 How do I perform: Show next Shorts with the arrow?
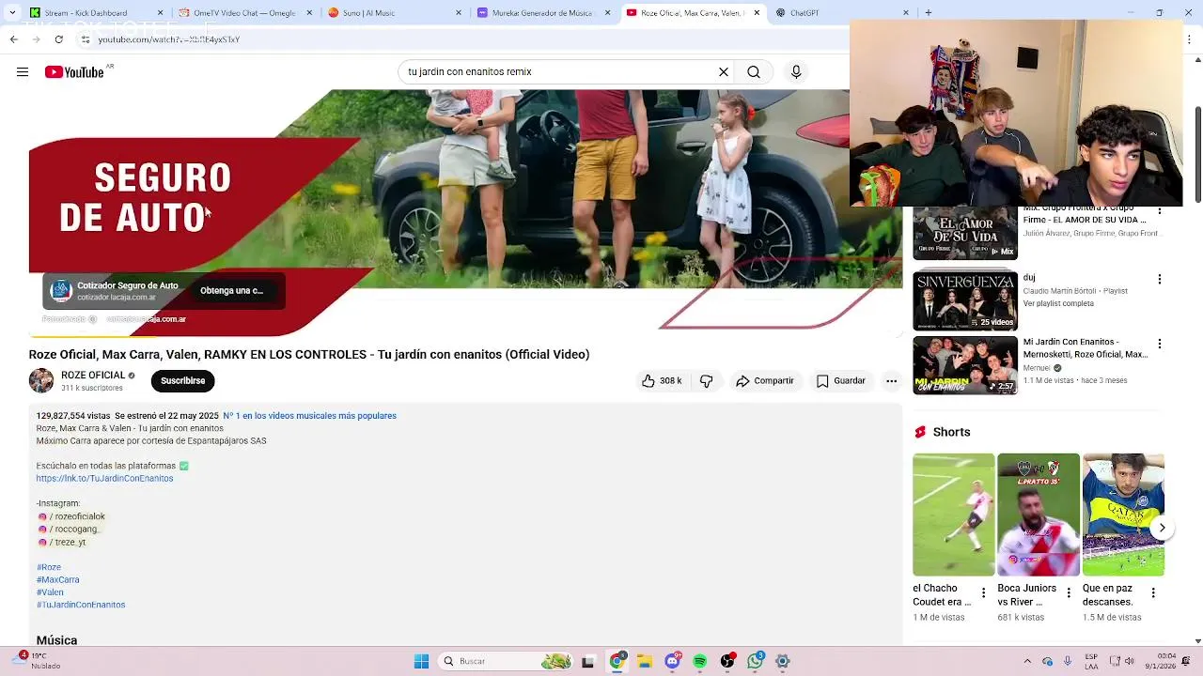tap(1162, 528)
